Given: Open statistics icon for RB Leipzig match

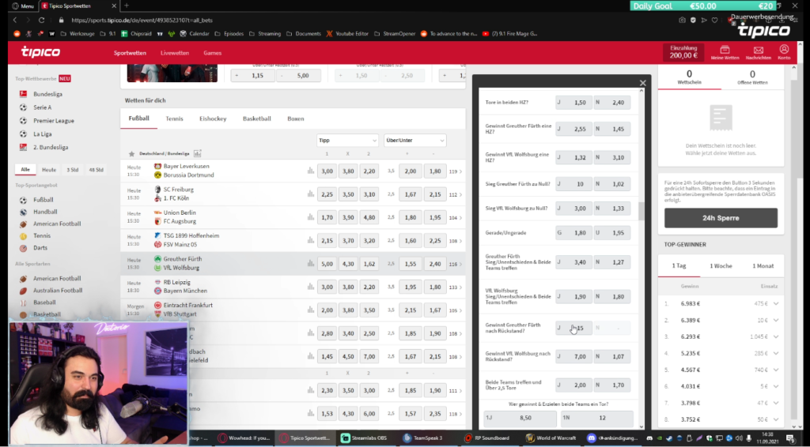Looking at the screenshot, I should tap(310, 287).
